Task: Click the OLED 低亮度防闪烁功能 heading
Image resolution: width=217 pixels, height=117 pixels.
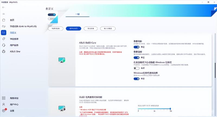Action: click(91, 97)
